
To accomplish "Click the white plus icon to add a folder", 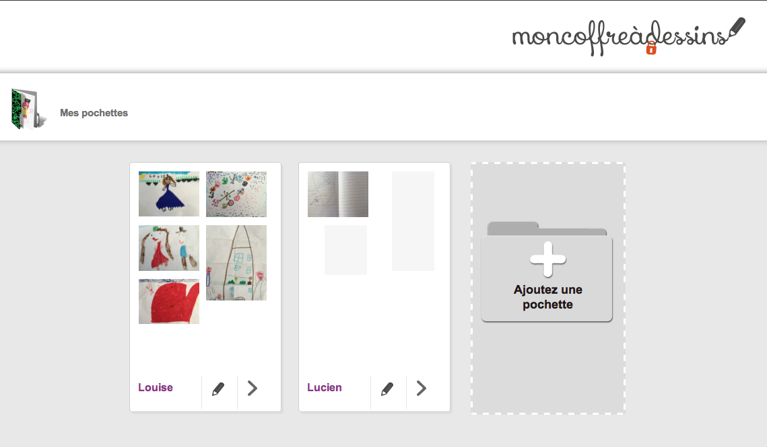I will (548, 259).
